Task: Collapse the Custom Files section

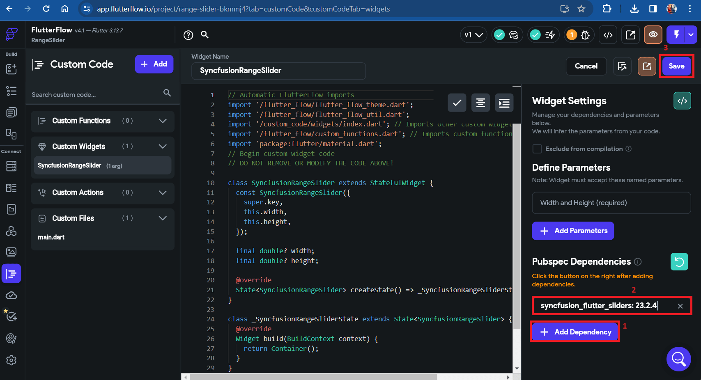Action: click(163, 218)
